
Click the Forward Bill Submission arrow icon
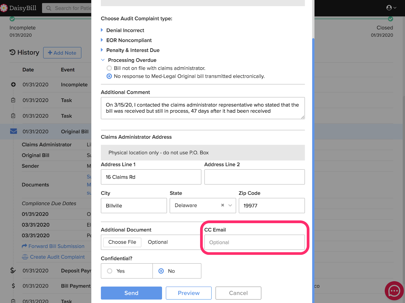[24, 246]
